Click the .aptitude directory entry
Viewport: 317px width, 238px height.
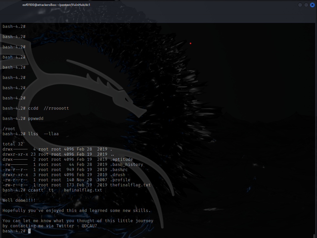tap(121, 159)
